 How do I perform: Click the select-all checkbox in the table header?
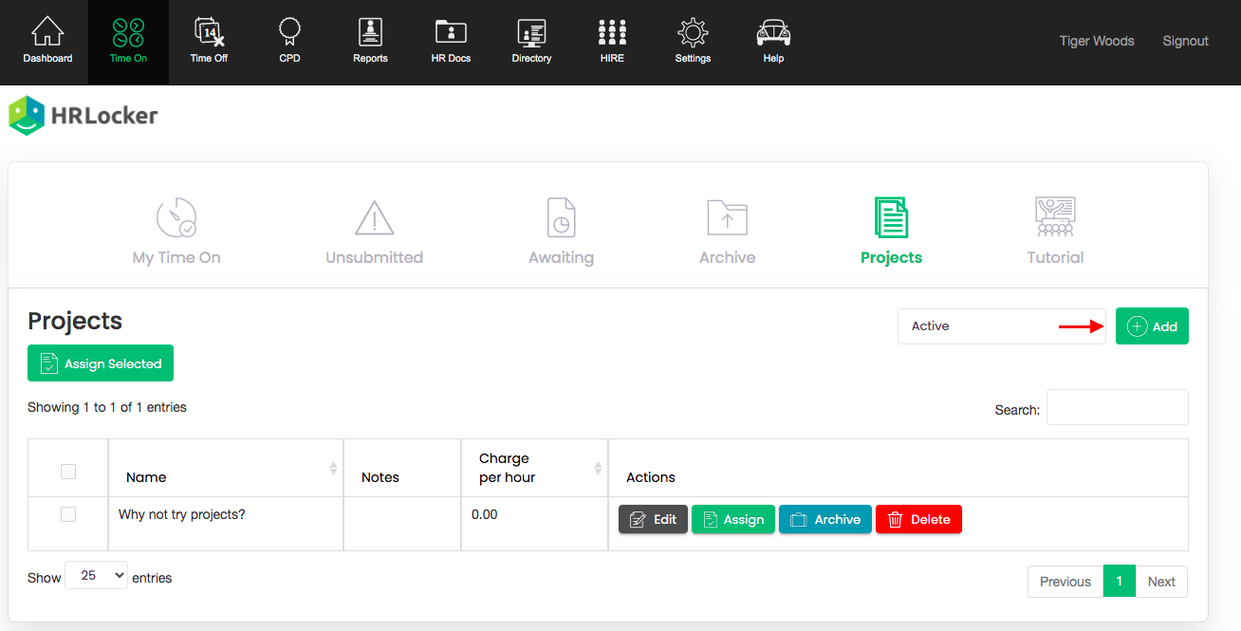[67, 471]
